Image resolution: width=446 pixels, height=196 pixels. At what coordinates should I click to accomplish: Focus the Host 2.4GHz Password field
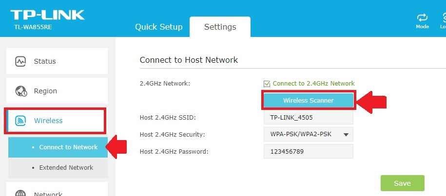click(x=308, y=151)
